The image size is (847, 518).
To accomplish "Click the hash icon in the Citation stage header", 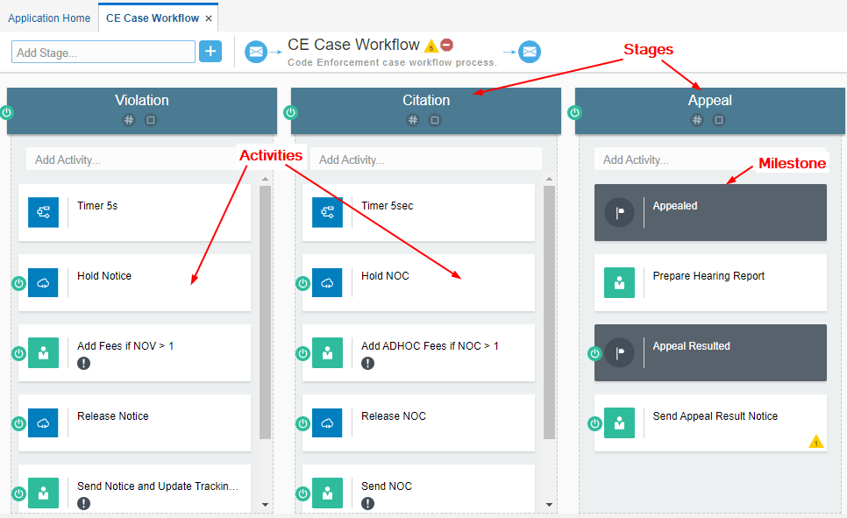I will (413, 120).
